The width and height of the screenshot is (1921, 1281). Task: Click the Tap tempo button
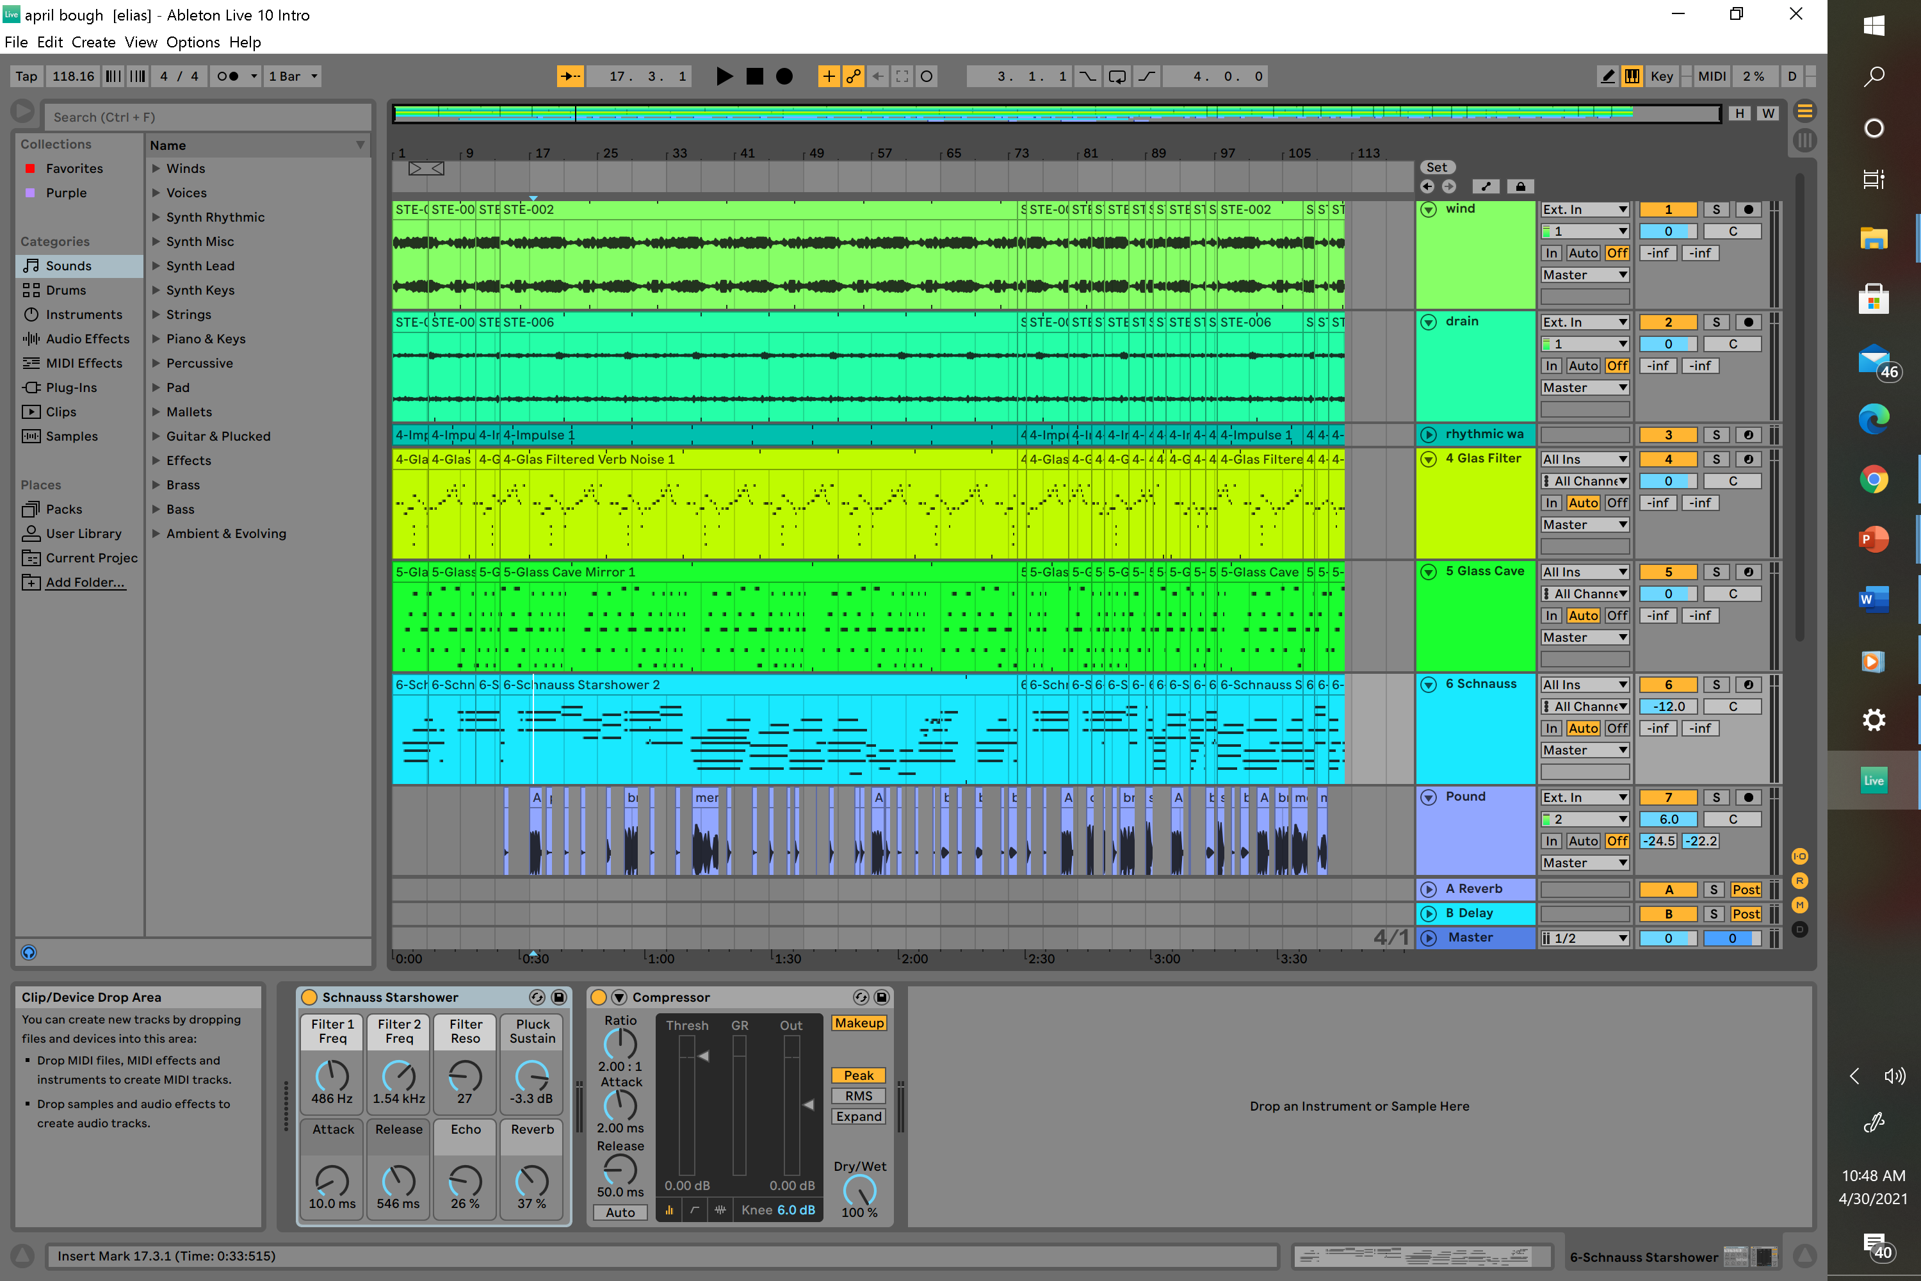point(26,76)
